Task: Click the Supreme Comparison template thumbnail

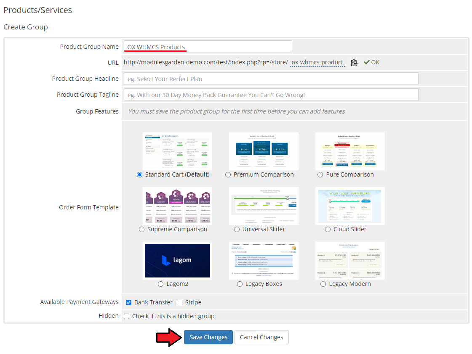Action: pyautogui.click(x=177, y=206)
